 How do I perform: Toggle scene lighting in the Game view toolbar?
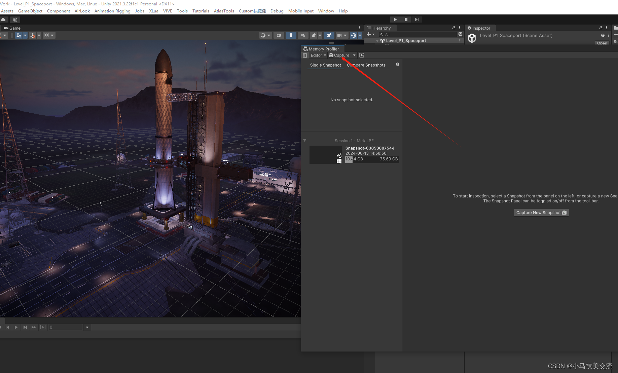coord(291,35)
